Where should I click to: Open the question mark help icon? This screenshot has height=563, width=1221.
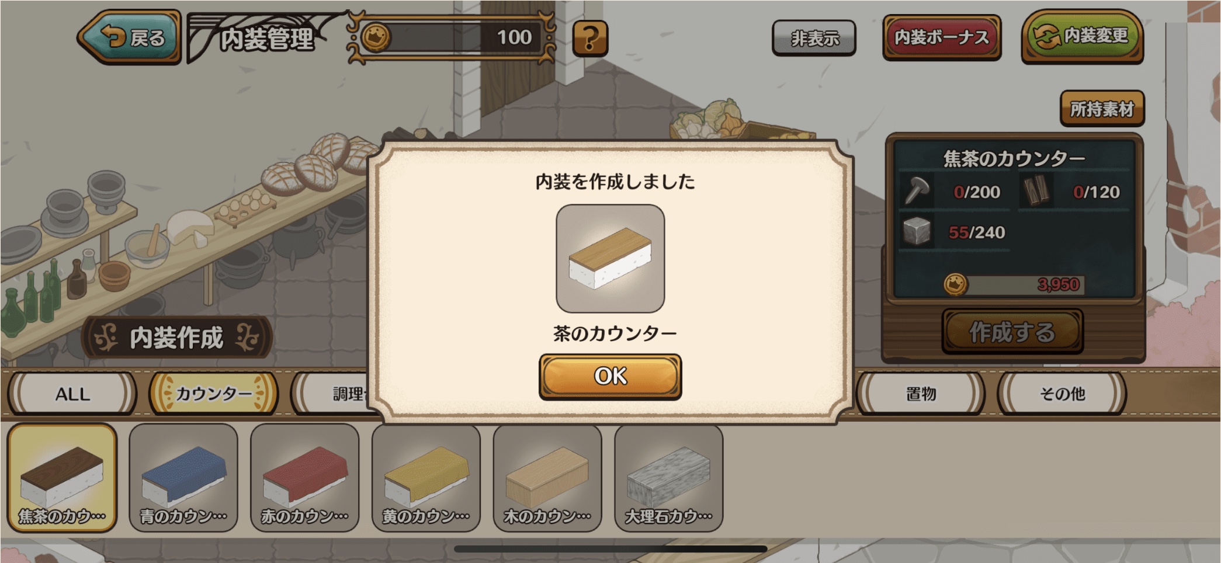click(x=589, y=39)
